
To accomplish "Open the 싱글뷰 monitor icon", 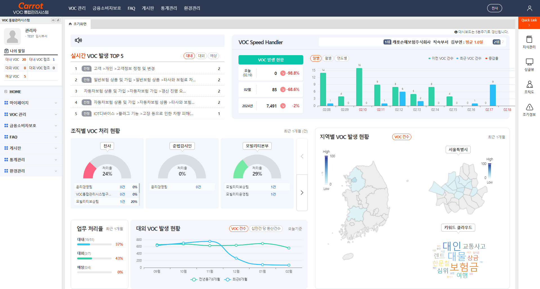I will (529, 64).
